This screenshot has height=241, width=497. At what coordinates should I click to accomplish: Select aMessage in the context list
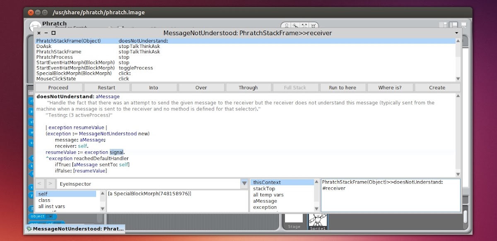(282, 201)
